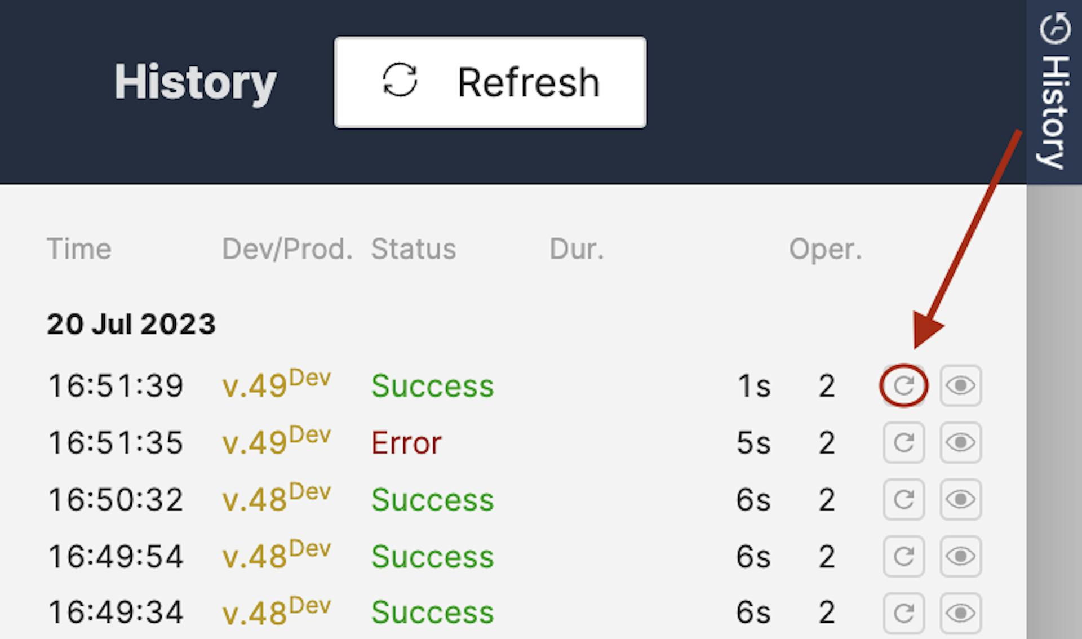Image resolution: width=1082 pixels, height=639 pixels.
Task: Toggle visibility for 16:51:35 error run
Action: pyautogui.click(x=960, y=443)
